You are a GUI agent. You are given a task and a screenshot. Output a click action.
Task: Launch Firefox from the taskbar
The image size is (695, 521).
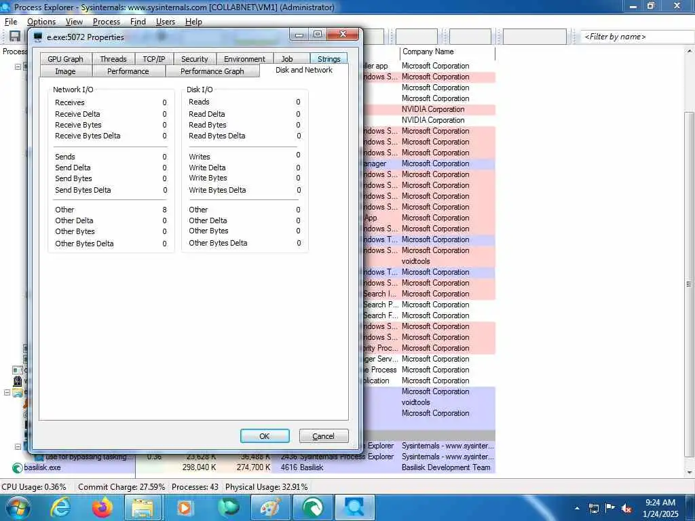pyautogui.click(x=102, y=507)
